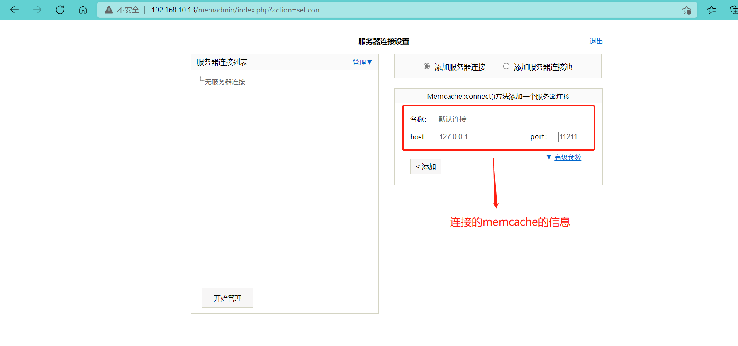Click the 名称 connection name field

(x=490, y=119)
